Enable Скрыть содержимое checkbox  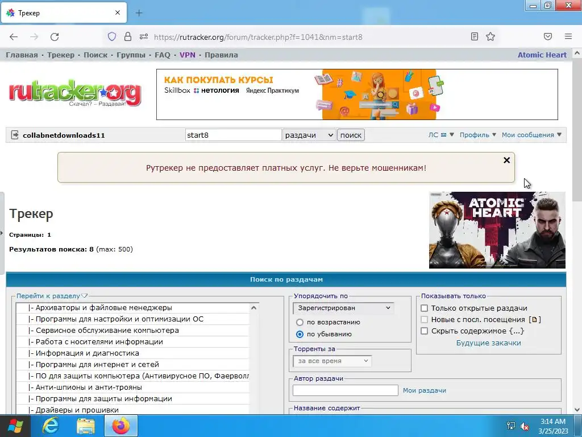point(424,331)
